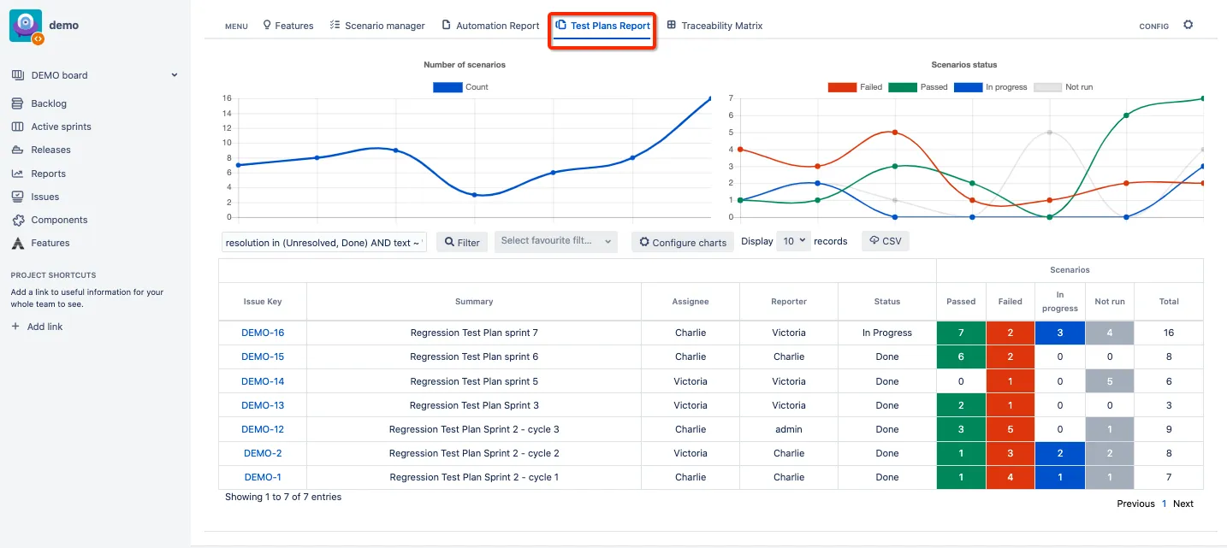Open the Features tab
Image resolution: width=1227 pixels, height=548 pixels.
coord(287,26)
